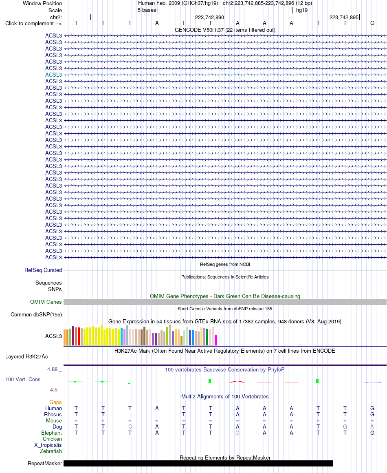Viewport: 387px width, 473px height.
Task: Click ACSL3 label beside the GTEx bar chart
Action: [53, 336]
